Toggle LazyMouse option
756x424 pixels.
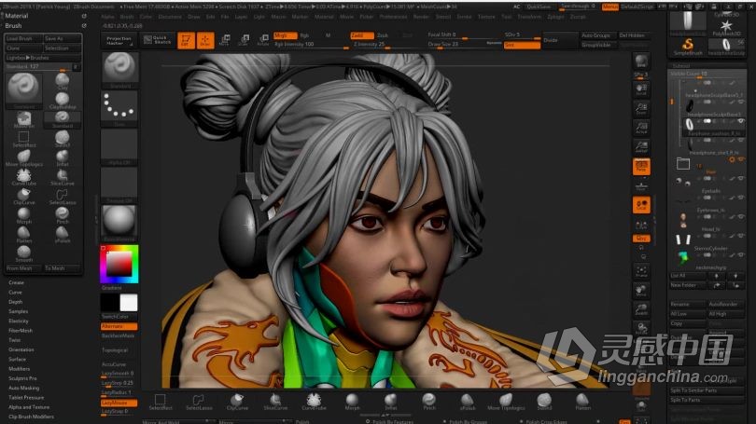(x=119, y=403)
